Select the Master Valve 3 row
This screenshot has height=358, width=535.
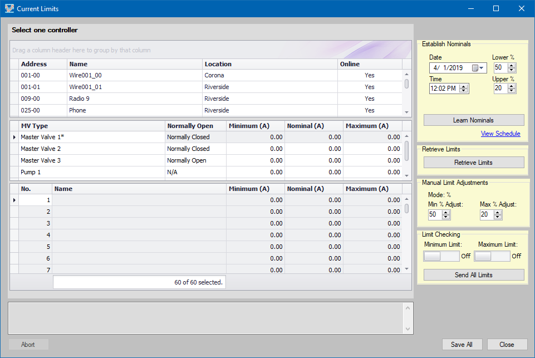[206, 160]
